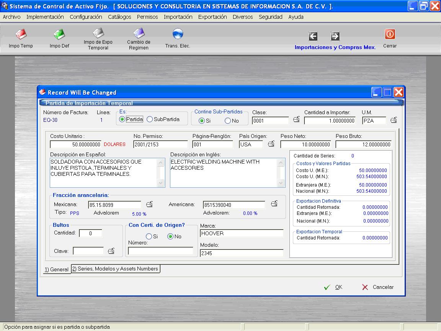Click the Marca field containing HOOVER
The width and height of the screenshot is (441, 331).
click(x=242, y=233)
